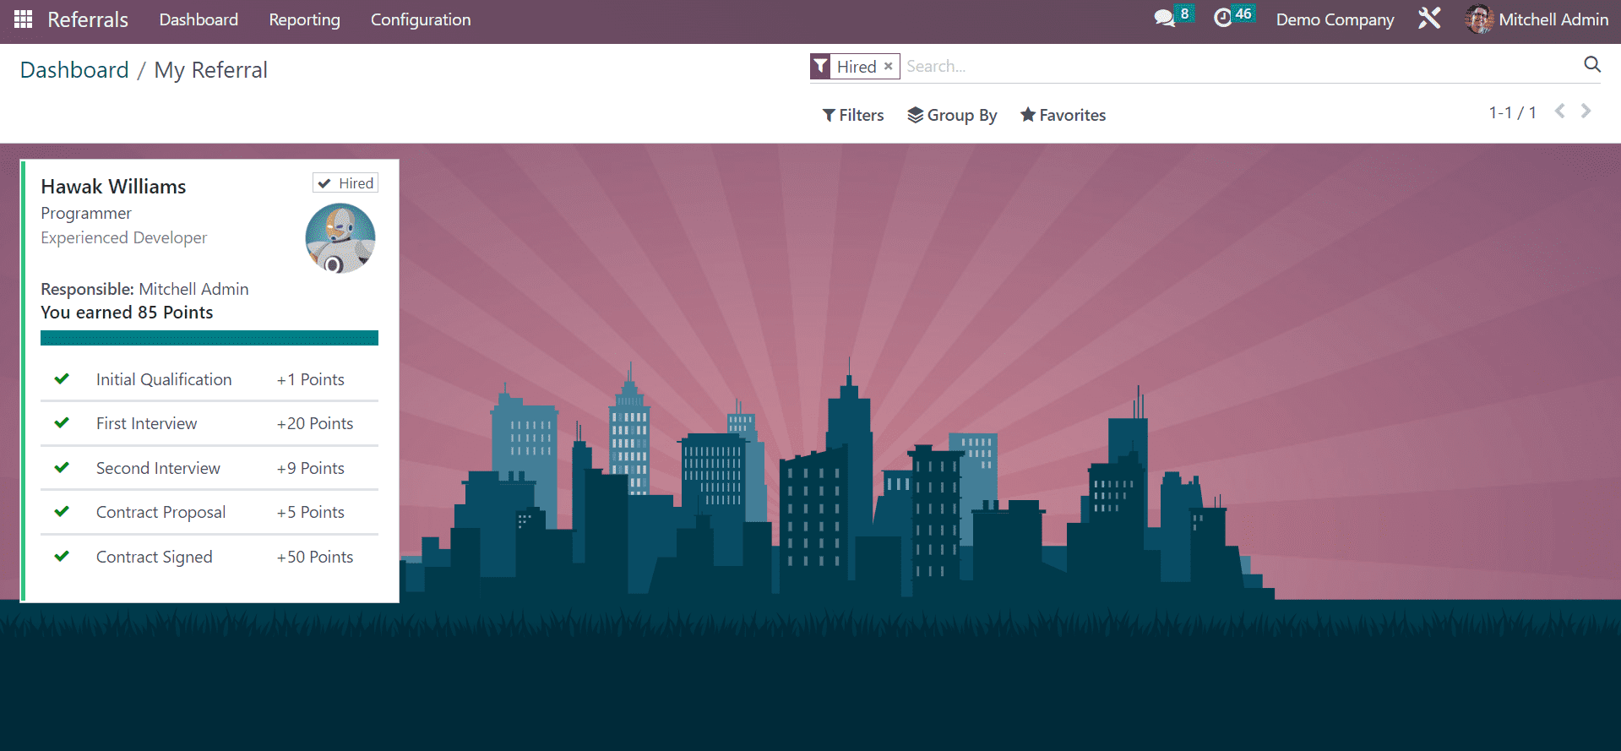1621x751 pixels.
Task: Click the Referrals app title
Action: [x=88, y=19]
